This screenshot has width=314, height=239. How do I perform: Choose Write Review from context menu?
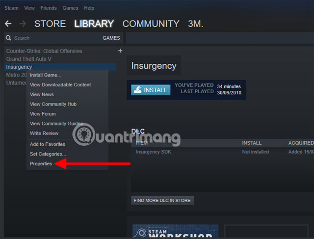coord(67,133)
